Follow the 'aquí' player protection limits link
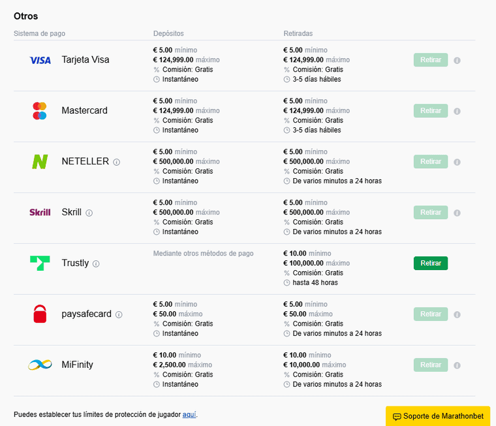 pyautogui.click(x=189, y=414)
